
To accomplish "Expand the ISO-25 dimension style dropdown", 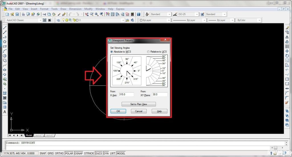I will point(197,14).
